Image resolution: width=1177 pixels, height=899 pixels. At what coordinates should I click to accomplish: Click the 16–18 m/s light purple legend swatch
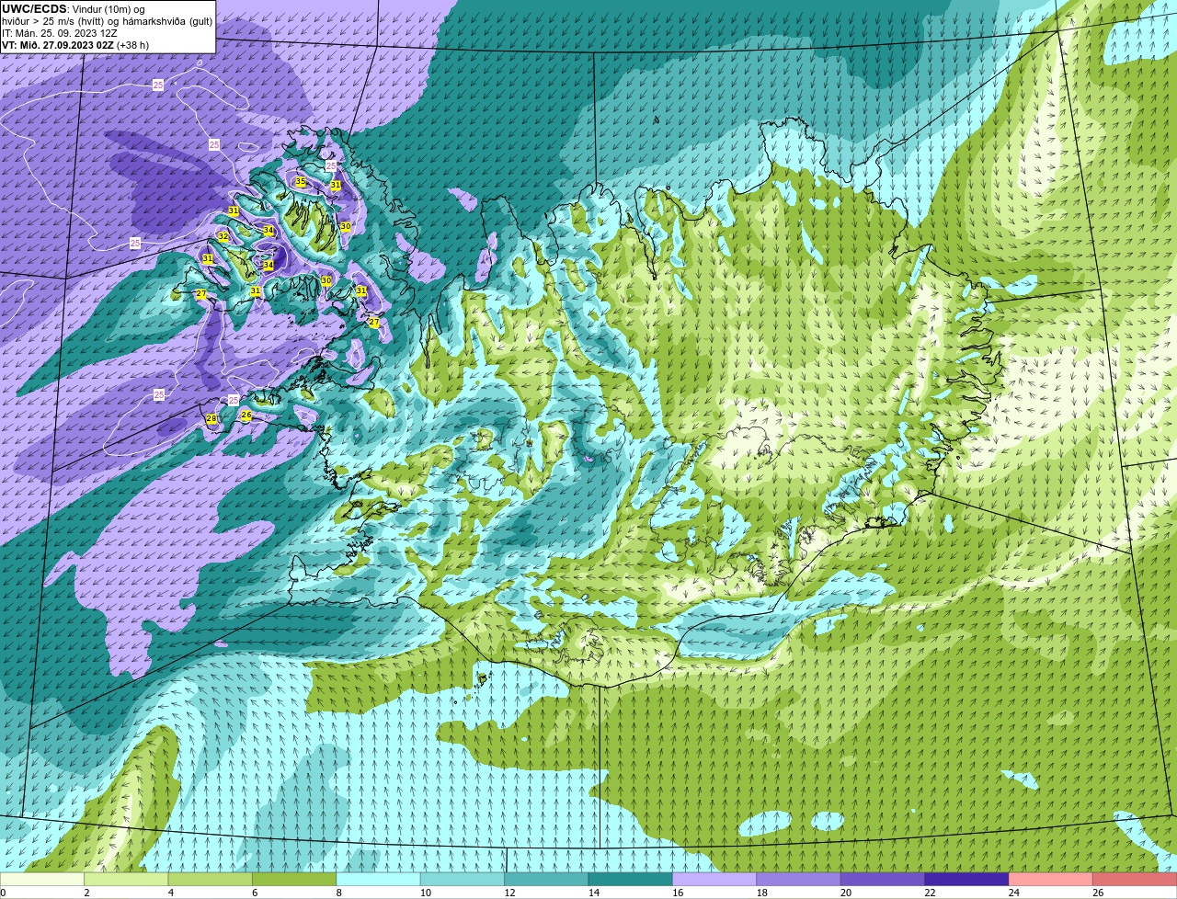click(714, 879)
